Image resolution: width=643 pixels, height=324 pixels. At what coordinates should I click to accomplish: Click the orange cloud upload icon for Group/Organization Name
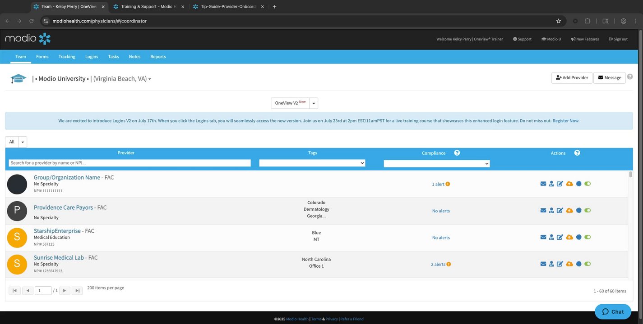point(569,184)
